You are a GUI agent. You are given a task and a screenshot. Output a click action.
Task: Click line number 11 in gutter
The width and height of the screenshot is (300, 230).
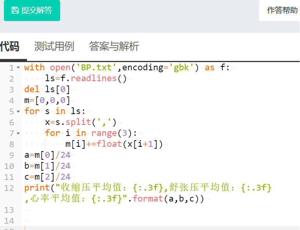pyautogui.click(x=9, y=177)
